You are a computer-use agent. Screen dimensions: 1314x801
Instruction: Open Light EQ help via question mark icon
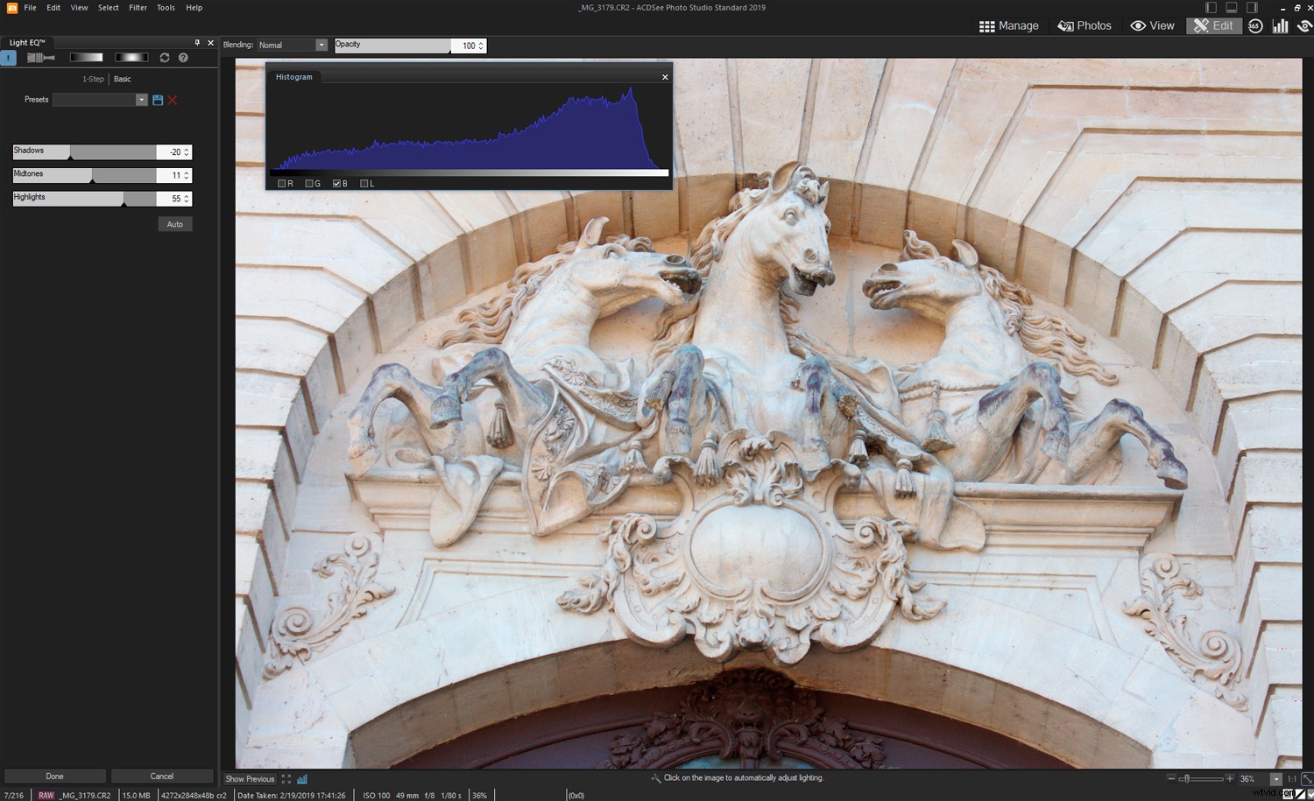183,58
